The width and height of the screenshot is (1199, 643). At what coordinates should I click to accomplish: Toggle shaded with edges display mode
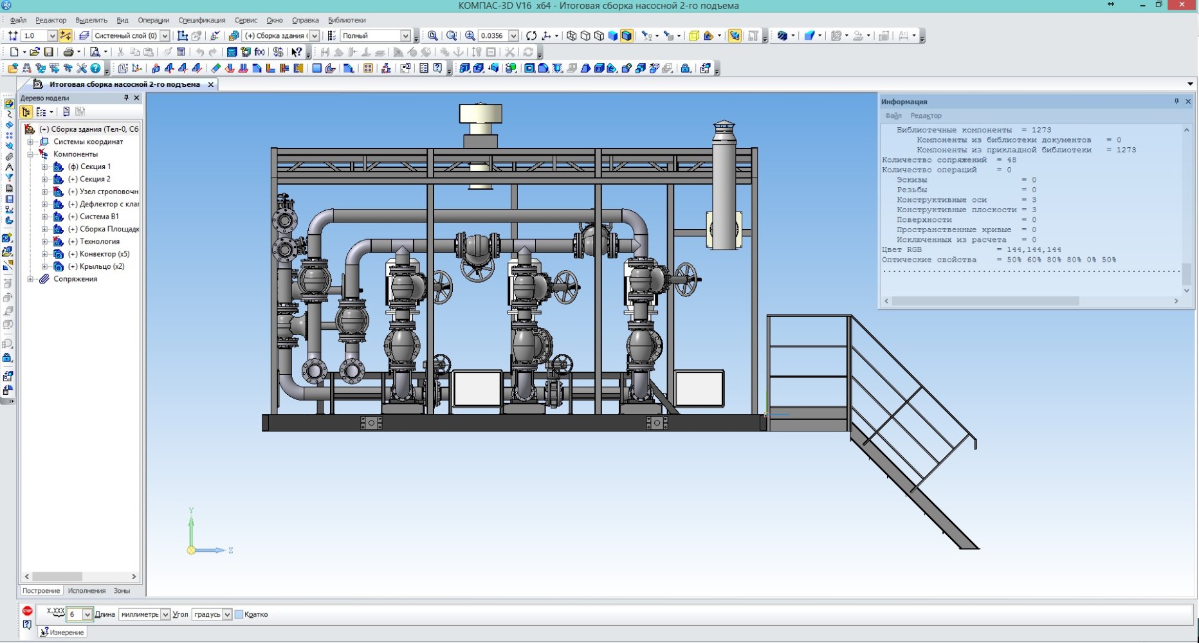[627, 36]
